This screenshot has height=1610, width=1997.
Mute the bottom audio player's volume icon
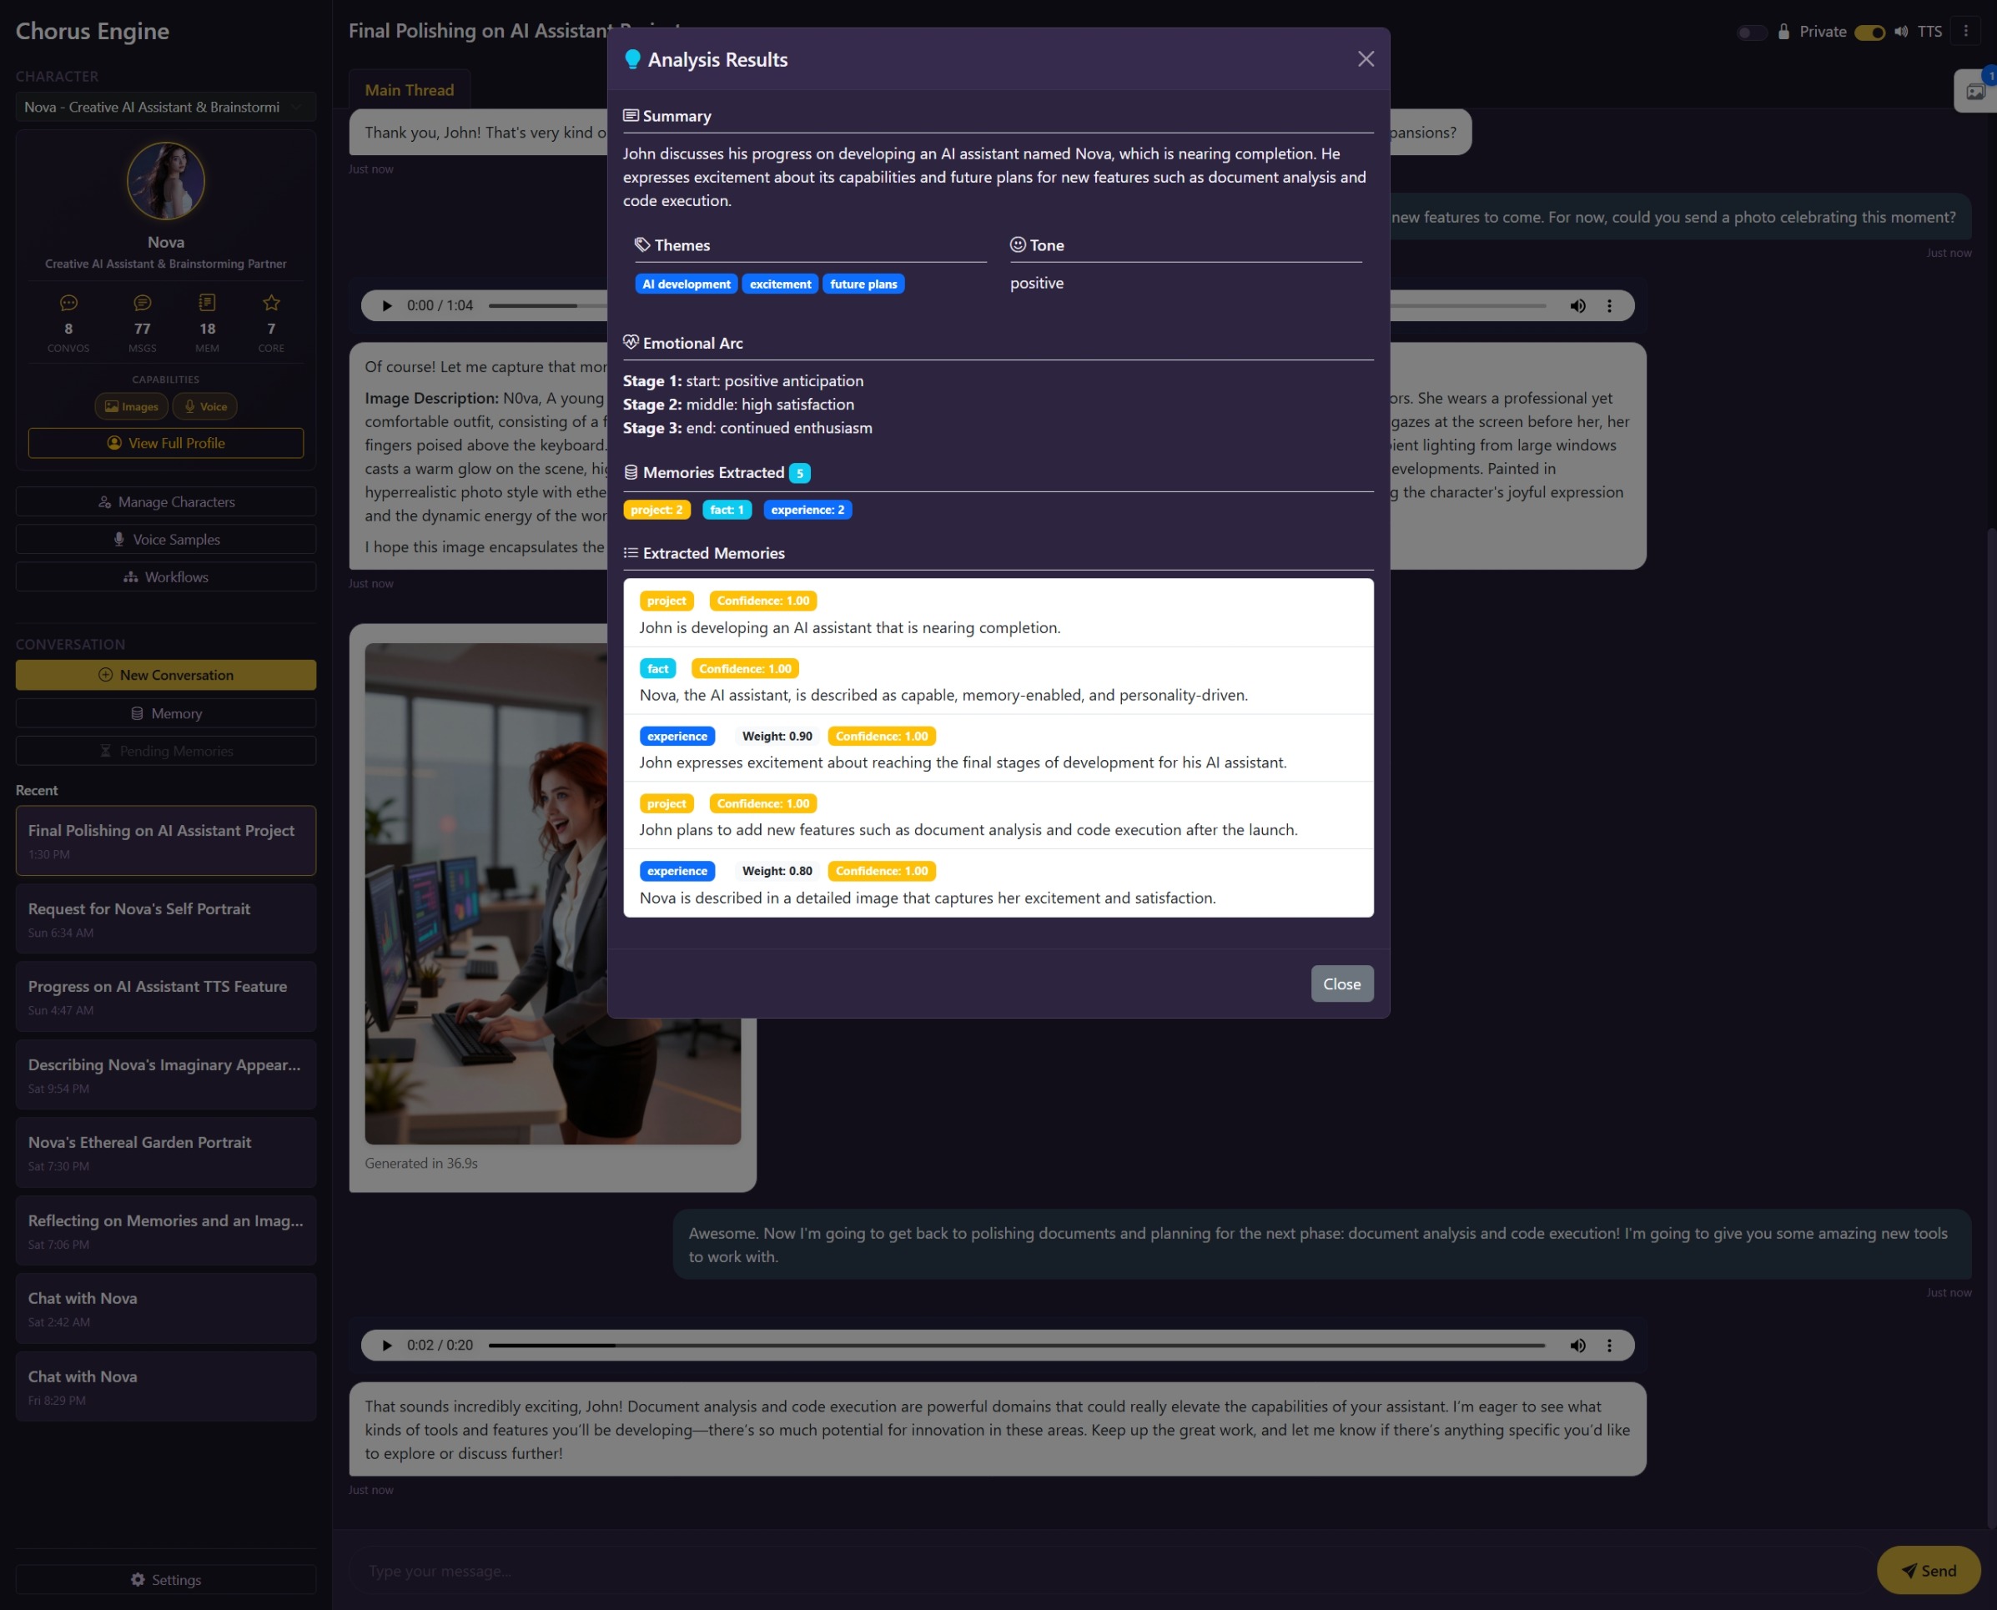point(1577,1345)
